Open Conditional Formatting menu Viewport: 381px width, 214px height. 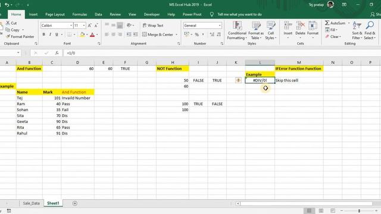pos(237,30)
